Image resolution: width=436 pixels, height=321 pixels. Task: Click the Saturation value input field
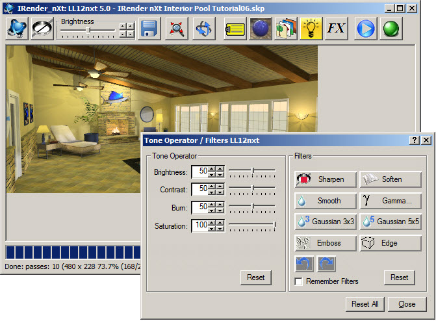click(202, 226)
